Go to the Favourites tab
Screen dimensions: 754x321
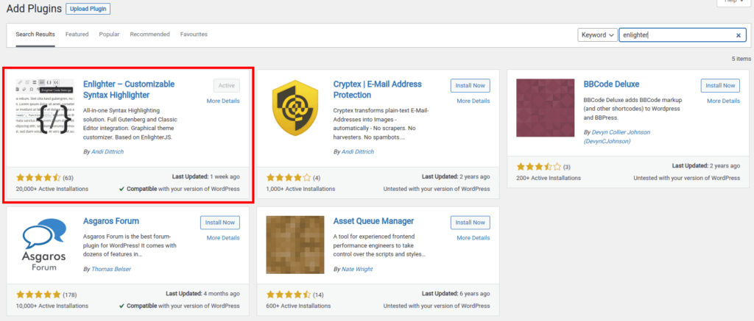pos(194,35)
